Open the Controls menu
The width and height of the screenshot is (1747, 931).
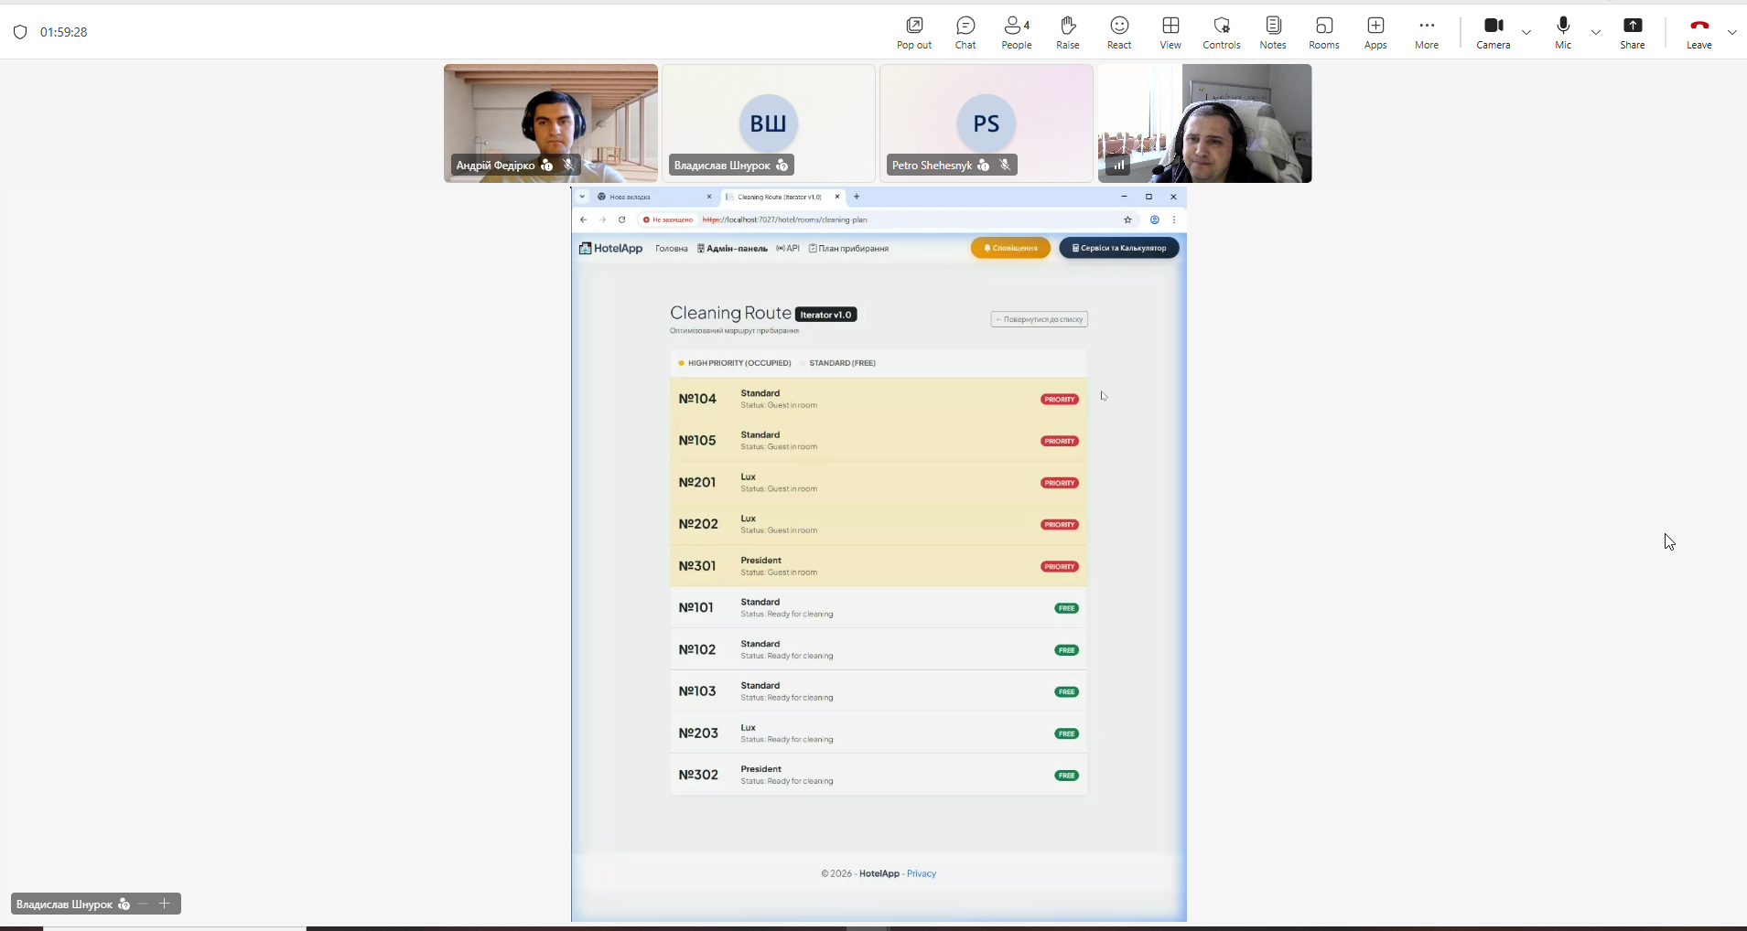pos(1221,32)
